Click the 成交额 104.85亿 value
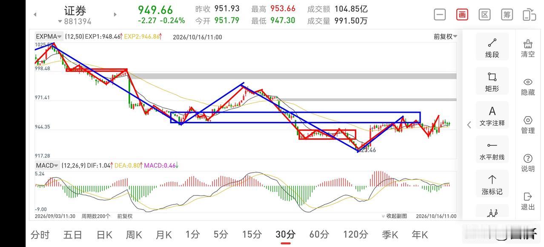The image size is (544, 247). coord(351,9)
